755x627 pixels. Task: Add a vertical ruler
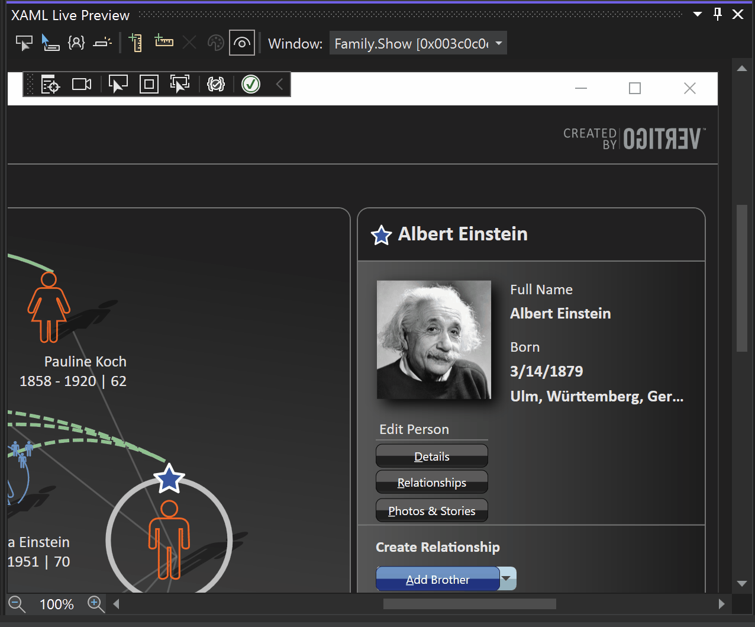[x=135, y=43]
